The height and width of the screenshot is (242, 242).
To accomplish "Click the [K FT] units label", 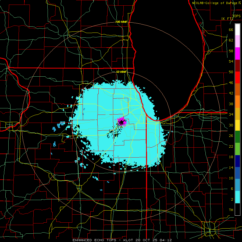I will [x=227, y=19].
